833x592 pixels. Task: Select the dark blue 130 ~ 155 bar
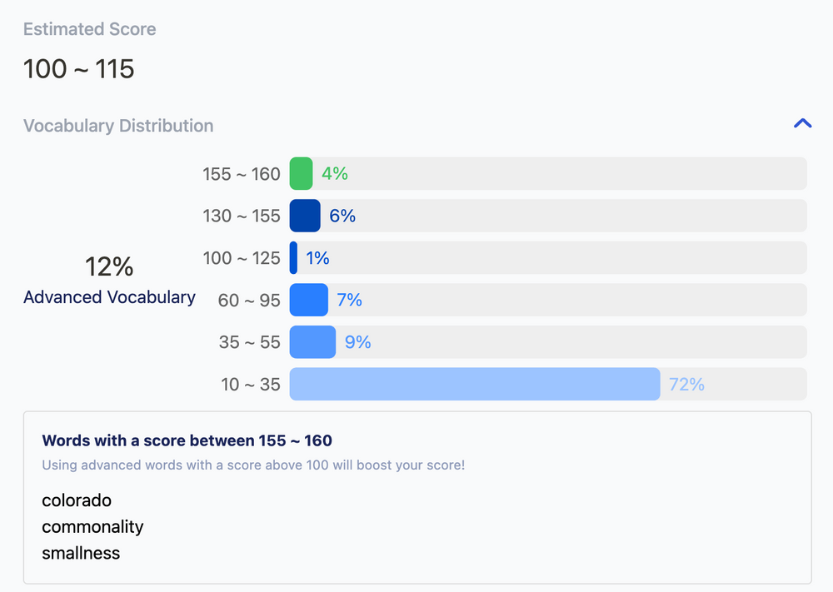coord(305,216)
